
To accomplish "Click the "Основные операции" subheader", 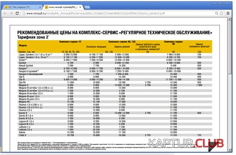I will tap(96, 47).
